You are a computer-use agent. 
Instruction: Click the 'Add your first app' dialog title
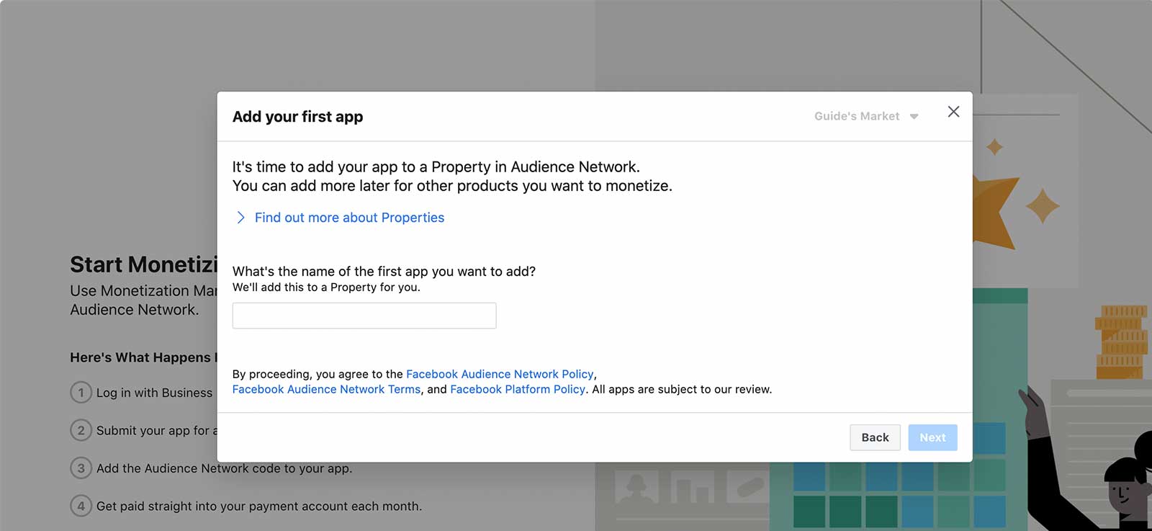pyautogui.click(x=297, y=117)
